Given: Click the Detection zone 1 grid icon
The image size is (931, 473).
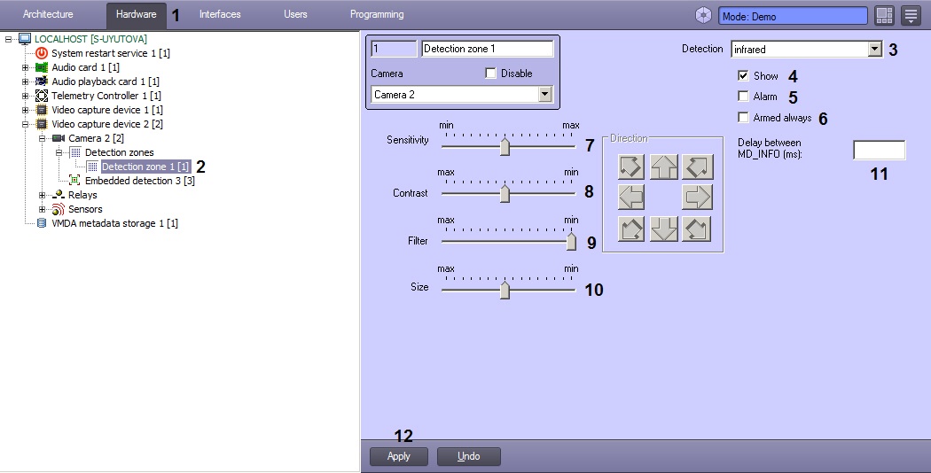Looking at the screenshot, I should pyautogui.click(x=92, y=167).
